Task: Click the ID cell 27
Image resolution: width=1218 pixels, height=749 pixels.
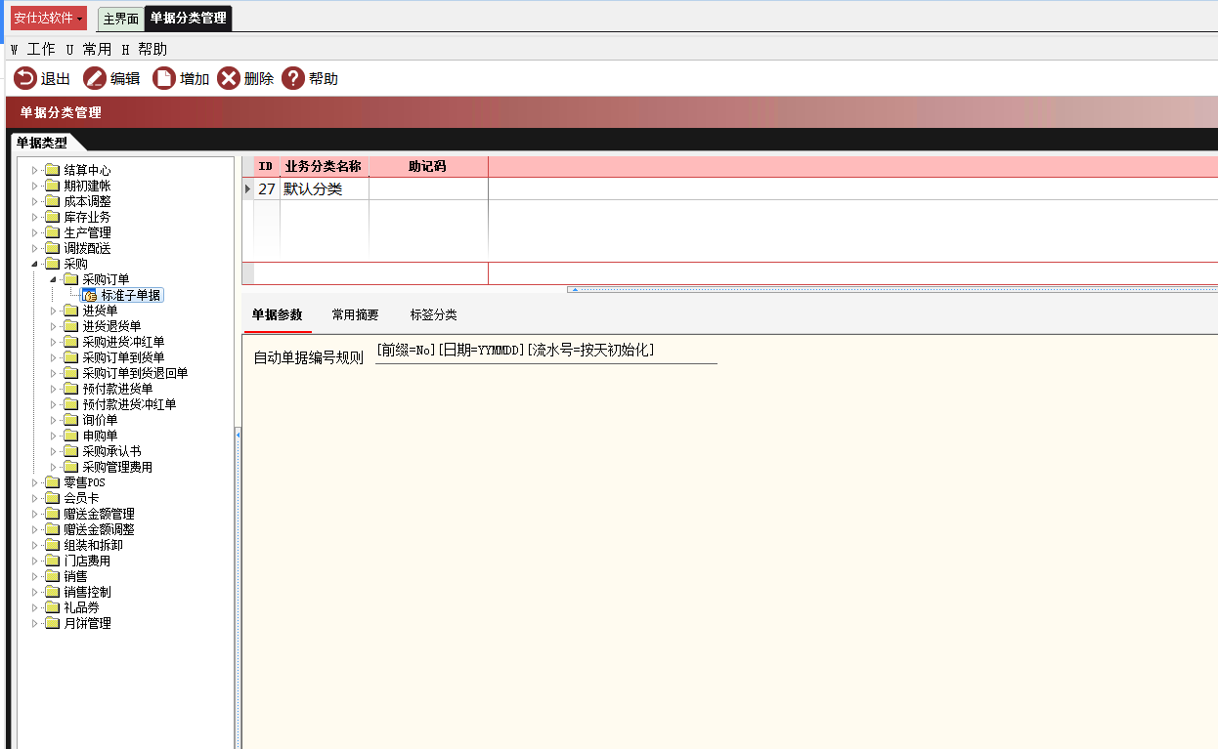Action: [266, 189]
